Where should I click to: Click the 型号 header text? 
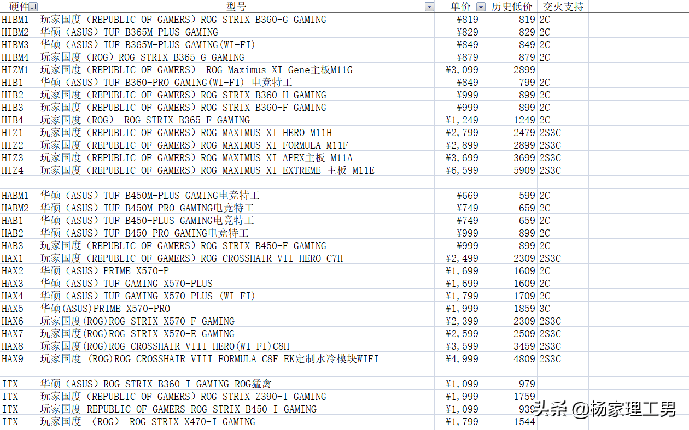236,7
